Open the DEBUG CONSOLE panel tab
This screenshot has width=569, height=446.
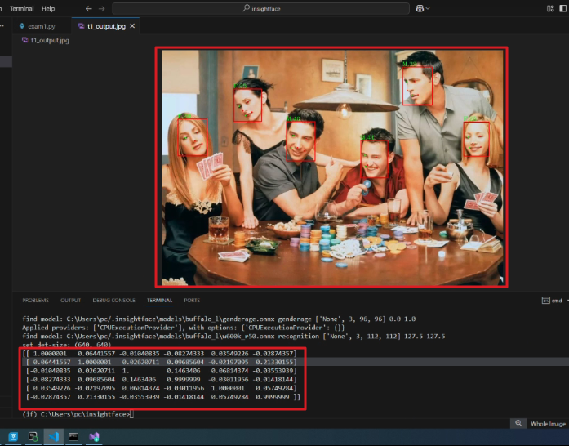pos(114,301)
